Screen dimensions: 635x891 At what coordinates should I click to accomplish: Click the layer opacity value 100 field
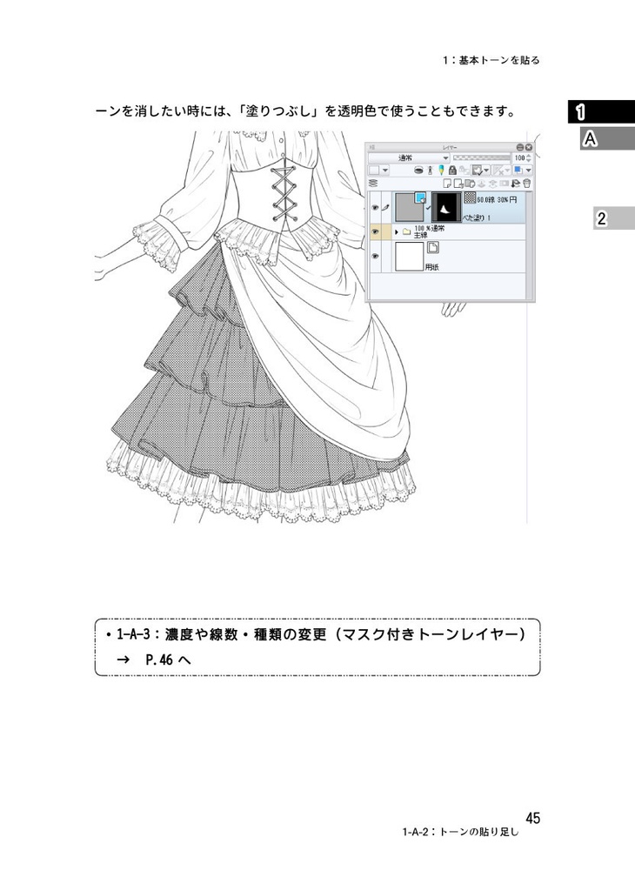click(x=519, y=158)
